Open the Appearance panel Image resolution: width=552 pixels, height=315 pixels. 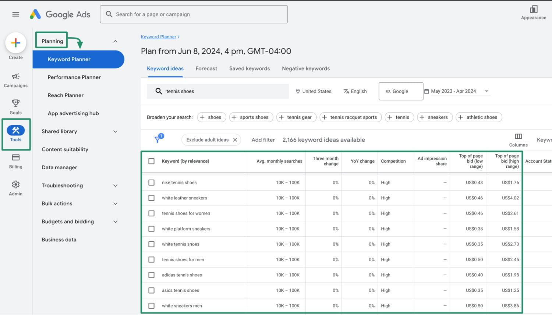(x=533, y=12)
